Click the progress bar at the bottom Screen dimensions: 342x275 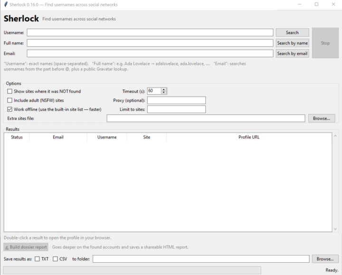(x=132, y=270)
